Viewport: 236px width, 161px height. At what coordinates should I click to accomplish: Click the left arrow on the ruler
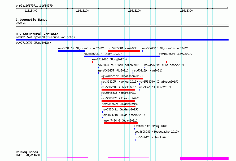(x=16, y=8)
